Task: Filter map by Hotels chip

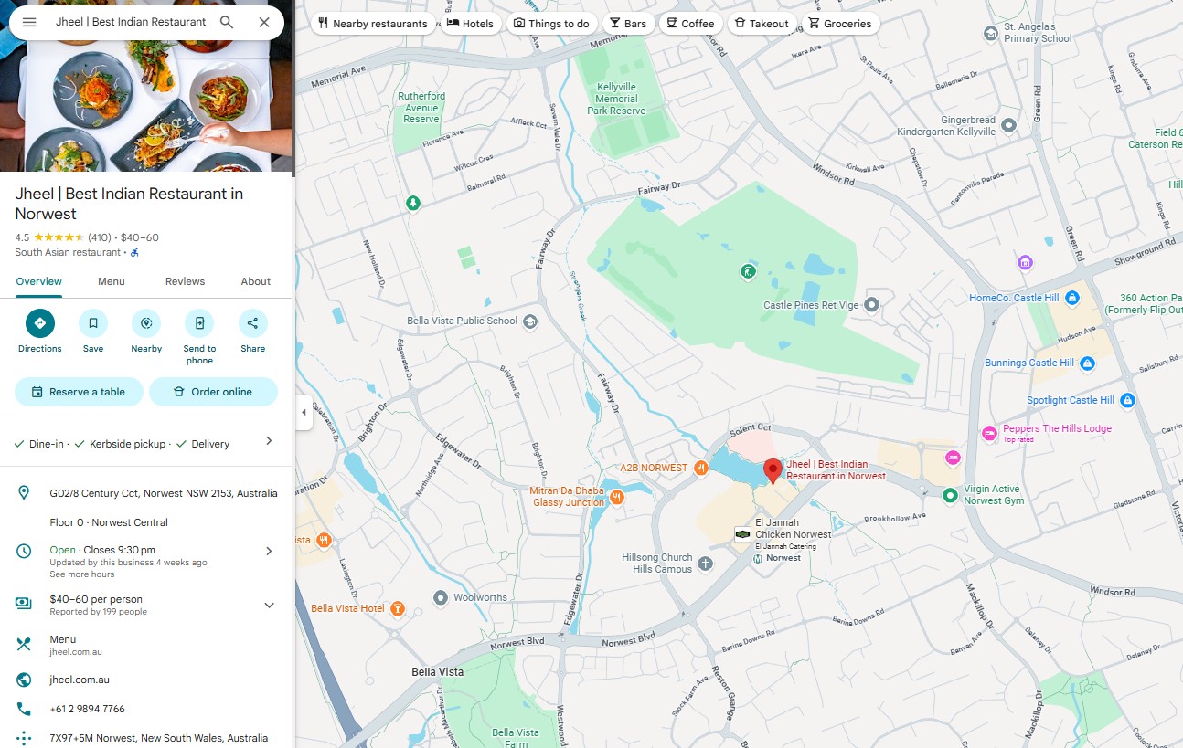Action: pyautogui.click(x=470, y=24)
